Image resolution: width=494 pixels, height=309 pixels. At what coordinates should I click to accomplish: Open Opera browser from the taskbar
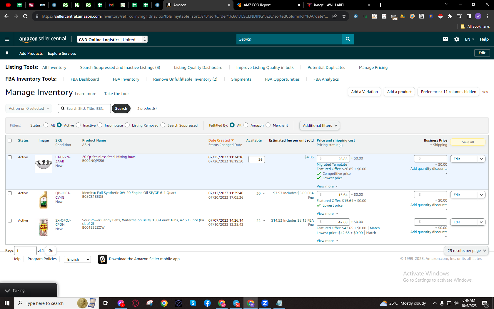pos(135,303)
